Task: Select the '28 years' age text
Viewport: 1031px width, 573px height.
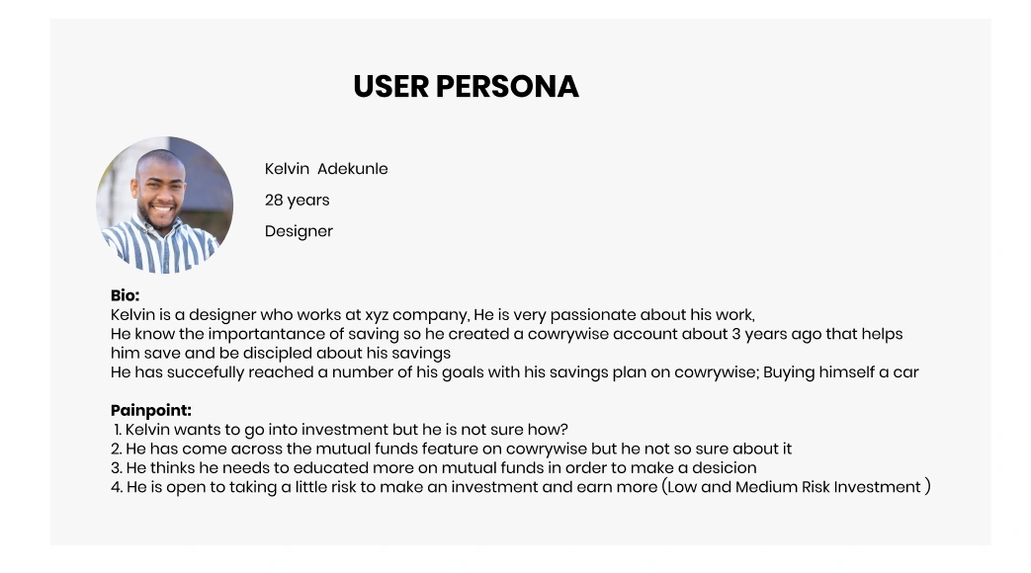Action: point(298,201)
